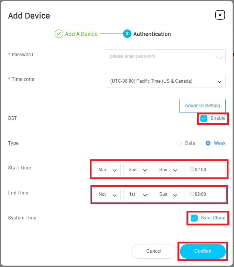The height and width of the screenshot is (267, 234).
Task: Click the Add A Device checkmark icon
Action: coord(59,34)
